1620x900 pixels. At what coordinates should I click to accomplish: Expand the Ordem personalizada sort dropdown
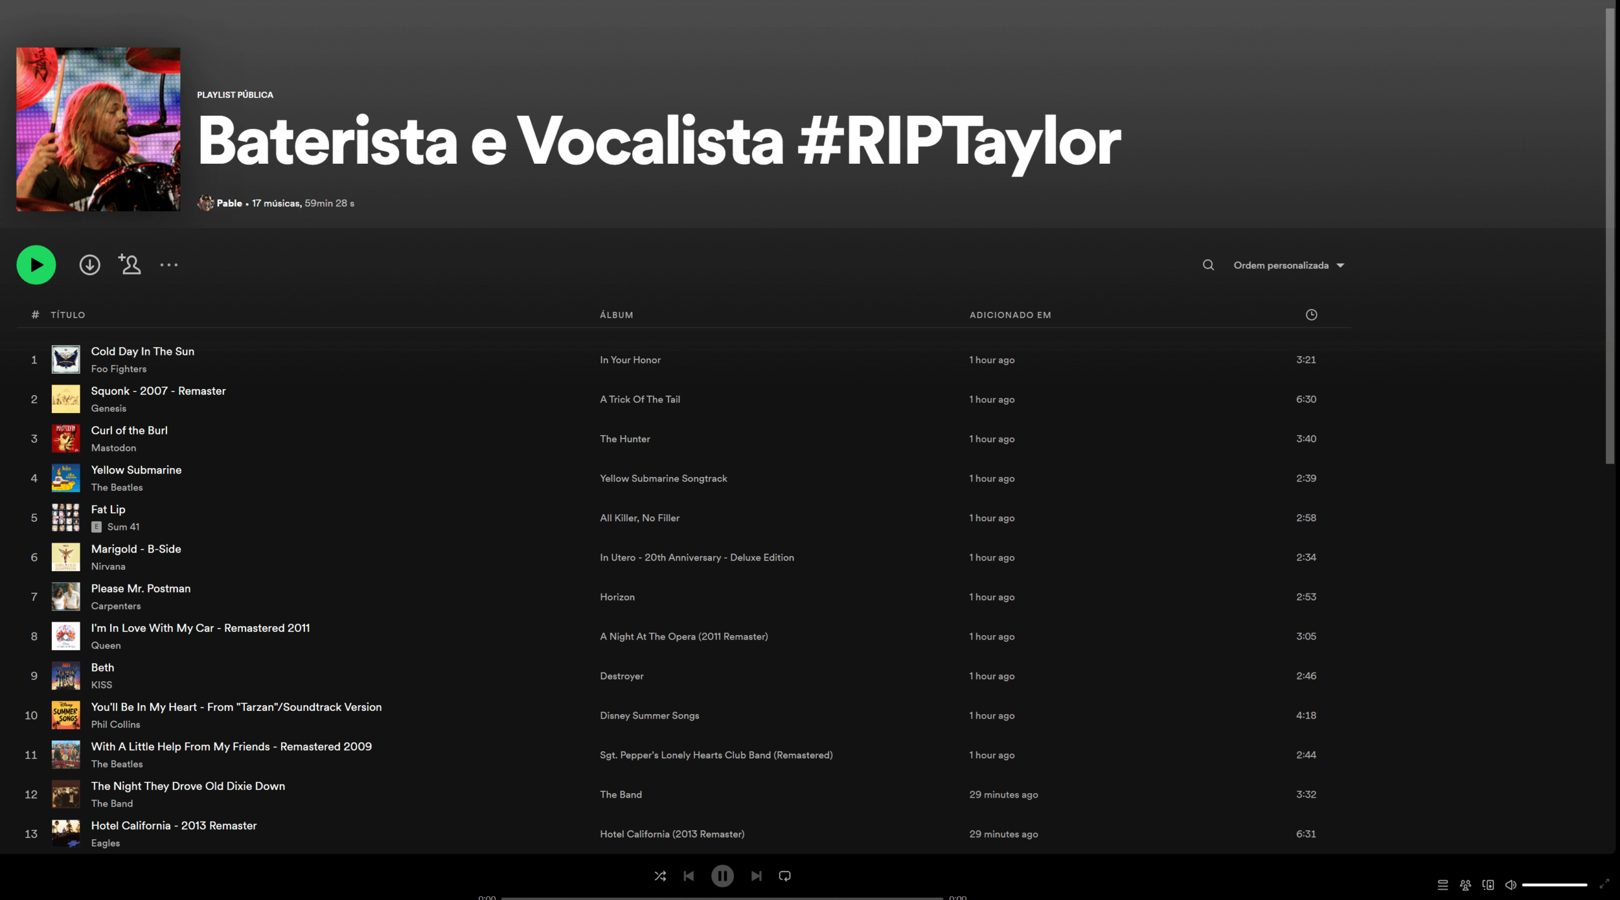[x=1288, y=265]
